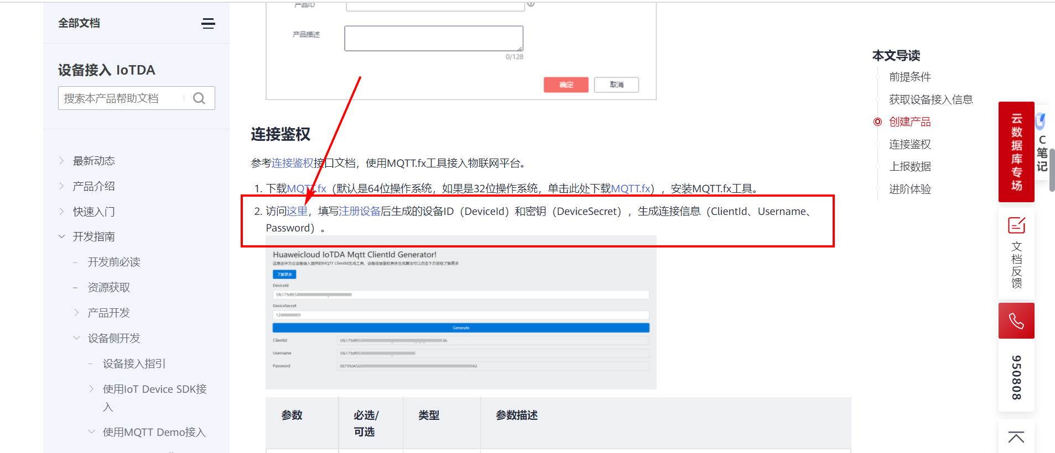1055x453 pixels.
Task: Click the 参数描述 table column header
Action: [517, 415]
